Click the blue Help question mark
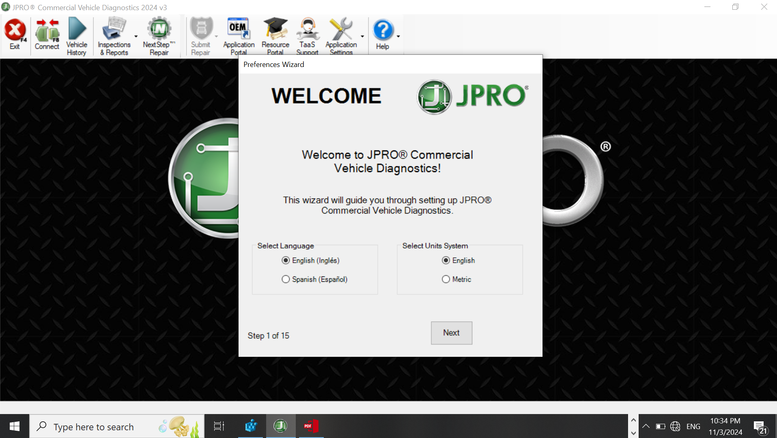The image size is (777, 438). tap(383, 31)
